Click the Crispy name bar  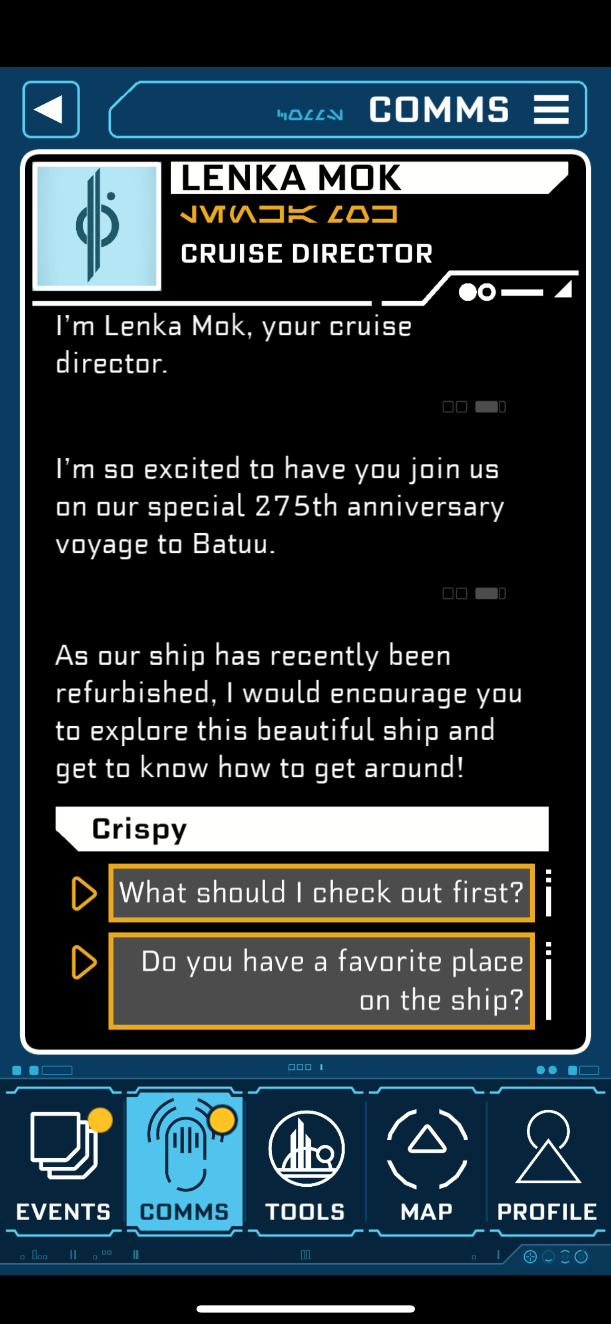pyautogui.click(x=302, y=828)
